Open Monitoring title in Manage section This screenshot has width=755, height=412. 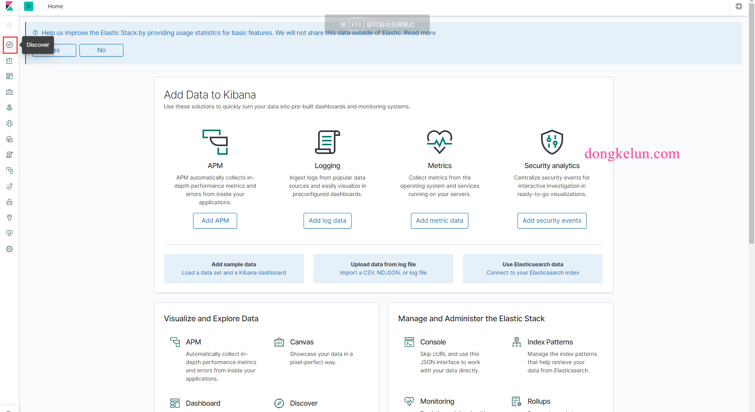[437, 401]
